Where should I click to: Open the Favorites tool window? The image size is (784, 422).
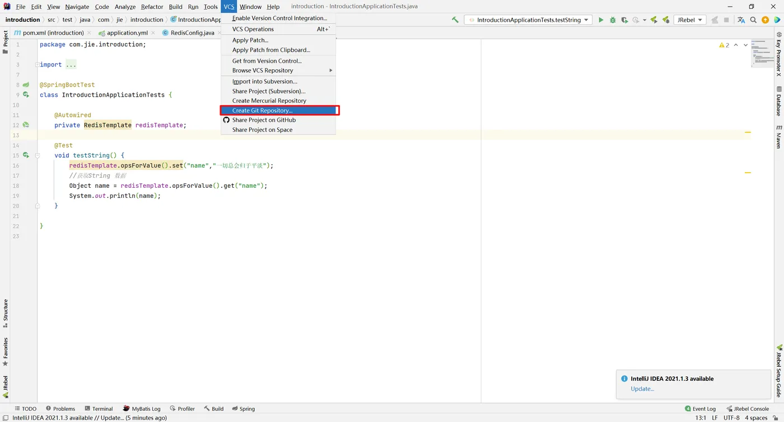pos(5,352)
